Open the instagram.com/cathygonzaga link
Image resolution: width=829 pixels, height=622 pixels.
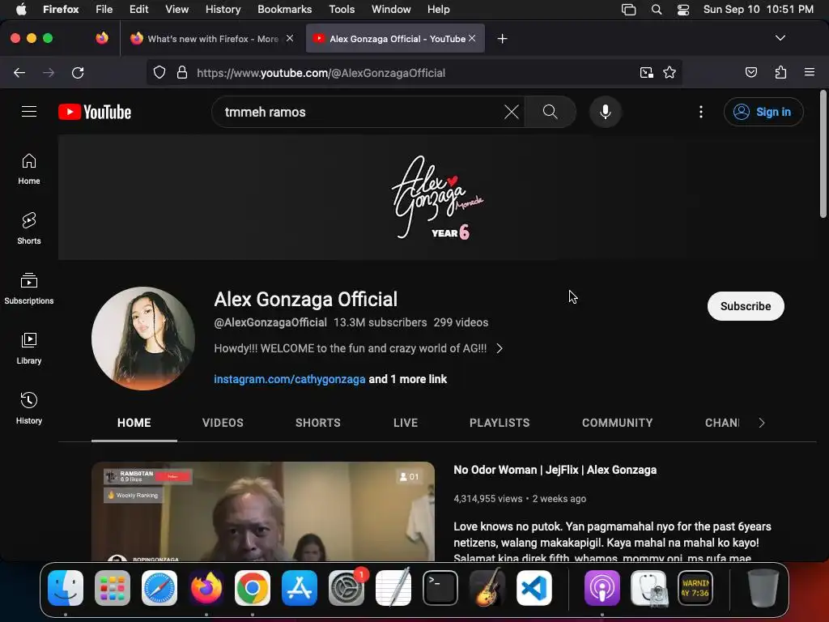289,379
